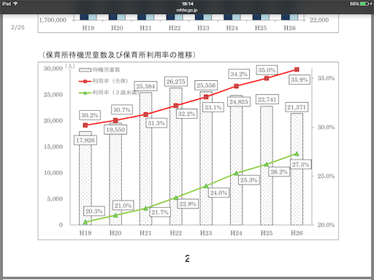Select the 22,741 bar value label

[267, 99]
